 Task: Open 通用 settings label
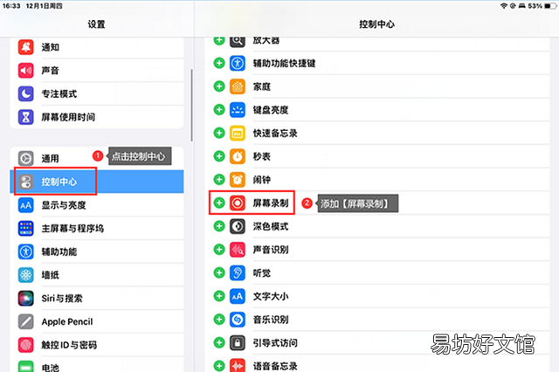point(51,158)
